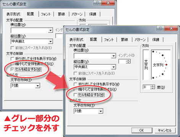Screen dimensions: 180x137
Task: Open 表示形式 tab in back dialog
Action: coord(13,14)
